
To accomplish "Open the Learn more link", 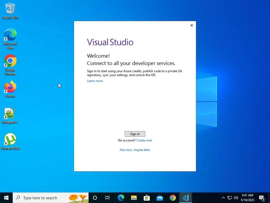I will [x=95, y=81].
